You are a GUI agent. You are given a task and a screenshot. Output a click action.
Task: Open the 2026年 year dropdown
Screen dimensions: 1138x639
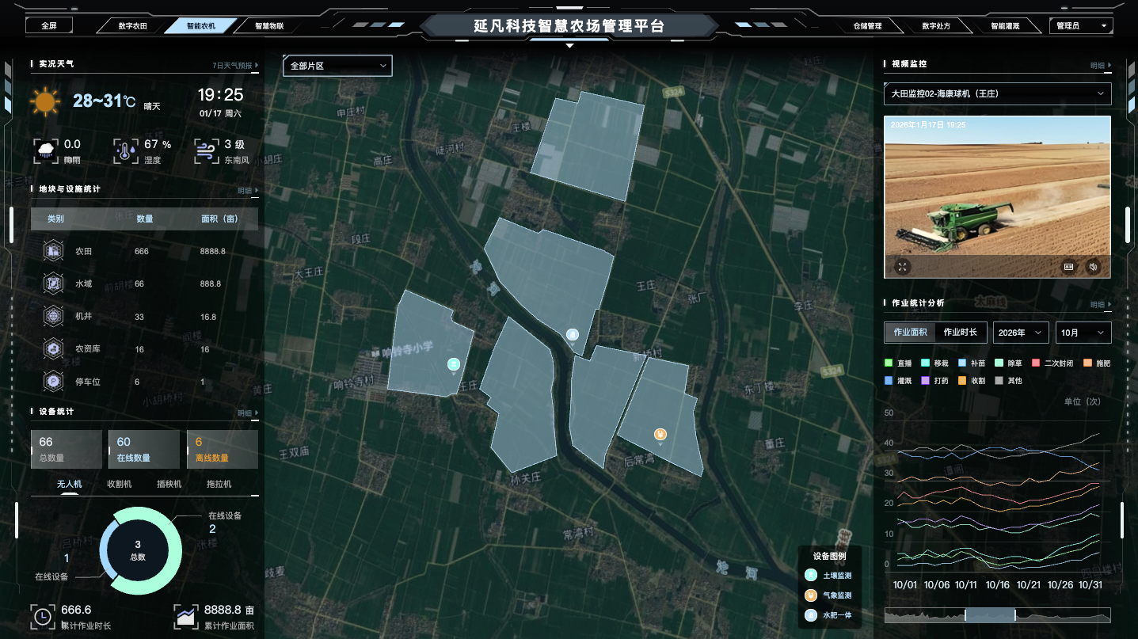(1020, 333)
